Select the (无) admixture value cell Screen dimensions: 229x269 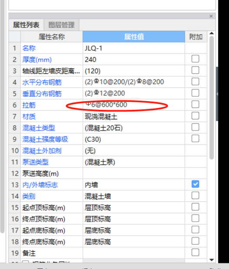tap(134, 151)
